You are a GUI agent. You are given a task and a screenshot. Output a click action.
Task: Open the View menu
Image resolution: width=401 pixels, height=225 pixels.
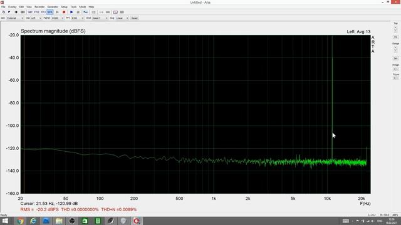(29, 7)
